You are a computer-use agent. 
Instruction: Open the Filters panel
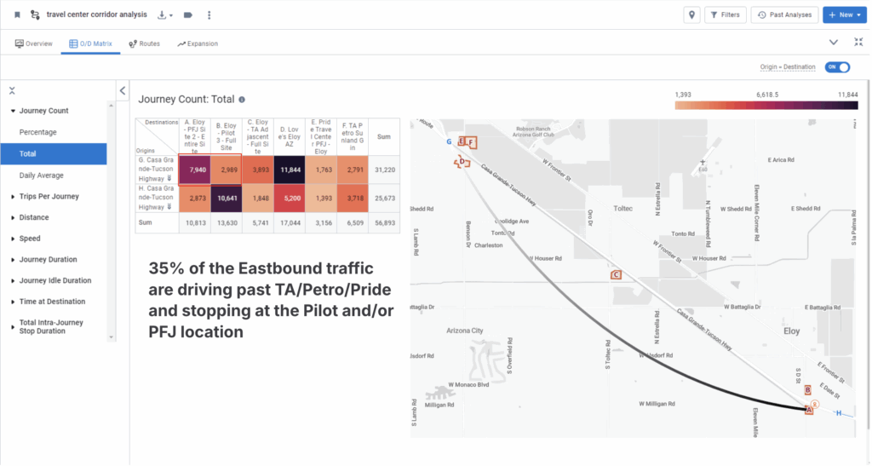click(x=726, y=14)
